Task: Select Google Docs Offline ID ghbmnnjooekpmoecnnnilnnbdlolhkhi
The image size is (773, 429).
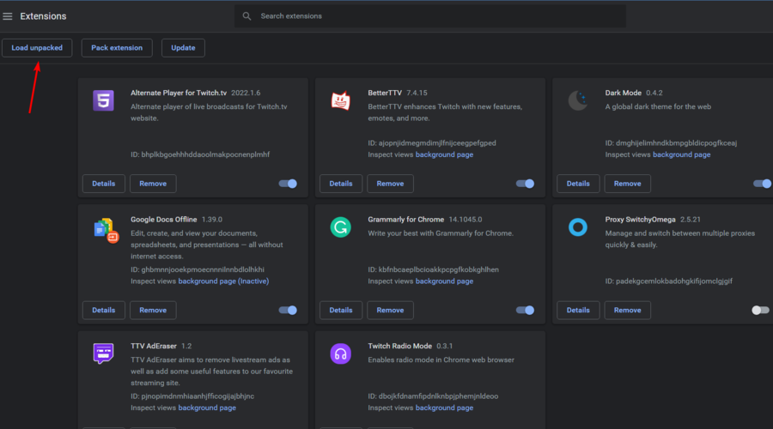Action: tap(198, 269)
